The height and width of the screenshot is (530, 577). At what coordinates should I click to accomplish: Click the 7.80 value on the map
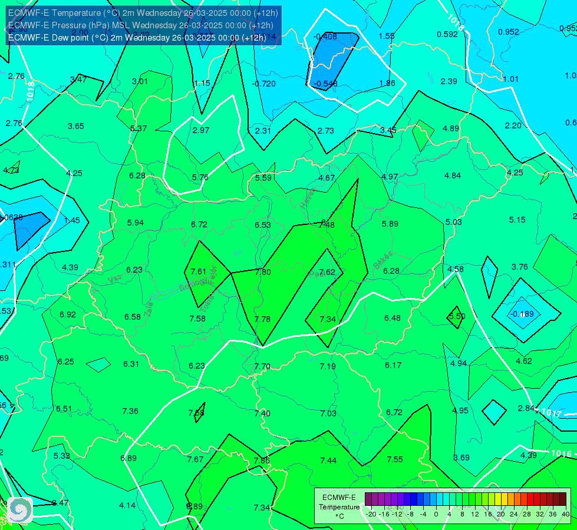263,272
